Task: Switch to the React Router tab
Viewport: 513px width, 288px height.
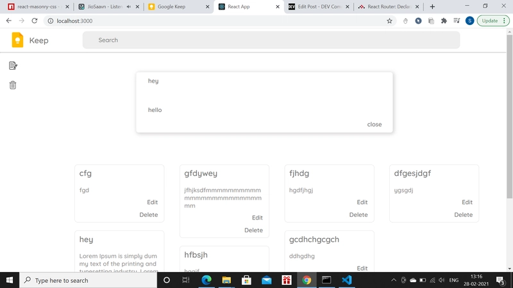Action: [389, 6]
